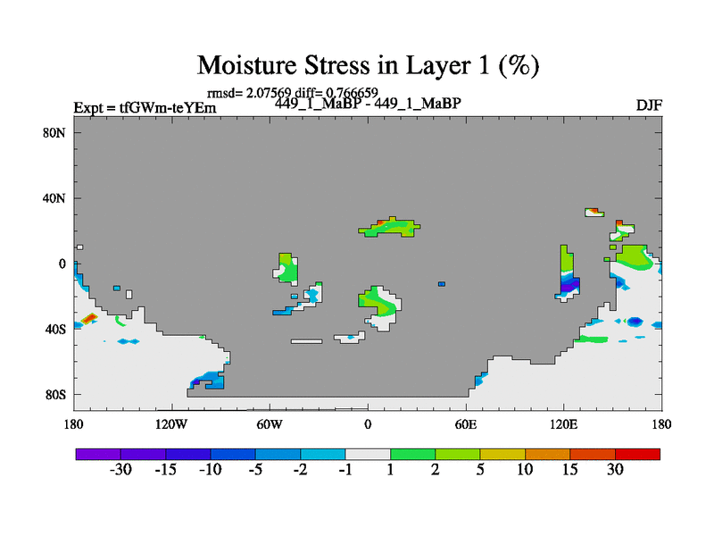Select the dark blue swatch between -15 and -10
Viewport: 714px width, 536px height.
pyautogui.click(x=188, y=454)
